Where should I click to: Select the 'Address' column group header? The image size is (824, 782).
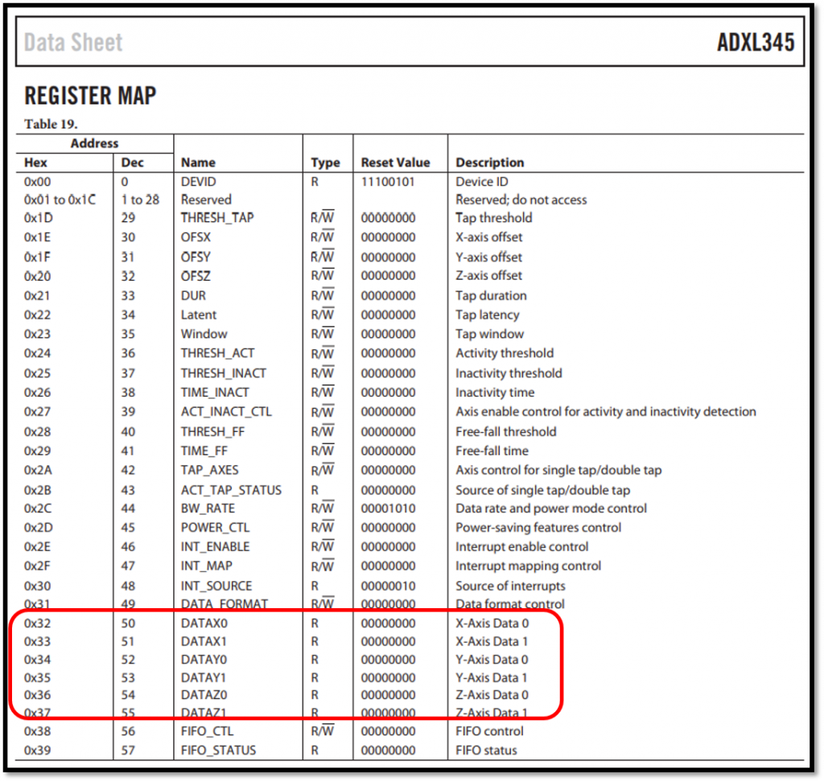coord(95,143)
